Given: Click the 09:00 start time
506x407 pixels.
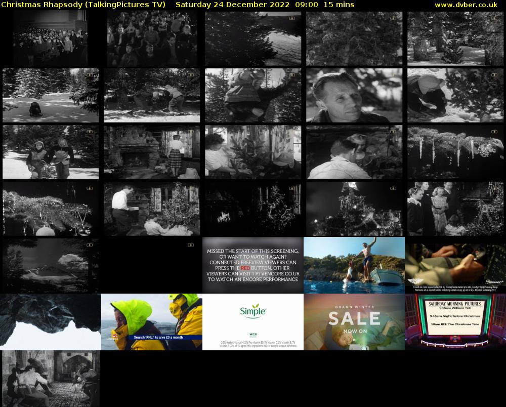Looking at the screenshot, I should (307, 5).
